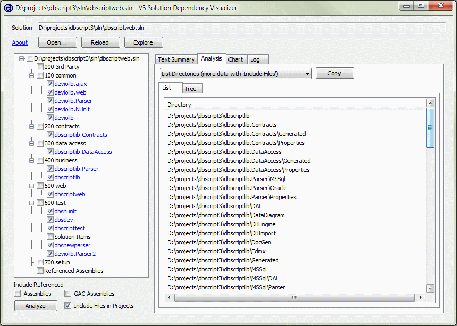Screen dimensions: 457x326
Task: Open the Chart tab
Action: tap(235, 59)
